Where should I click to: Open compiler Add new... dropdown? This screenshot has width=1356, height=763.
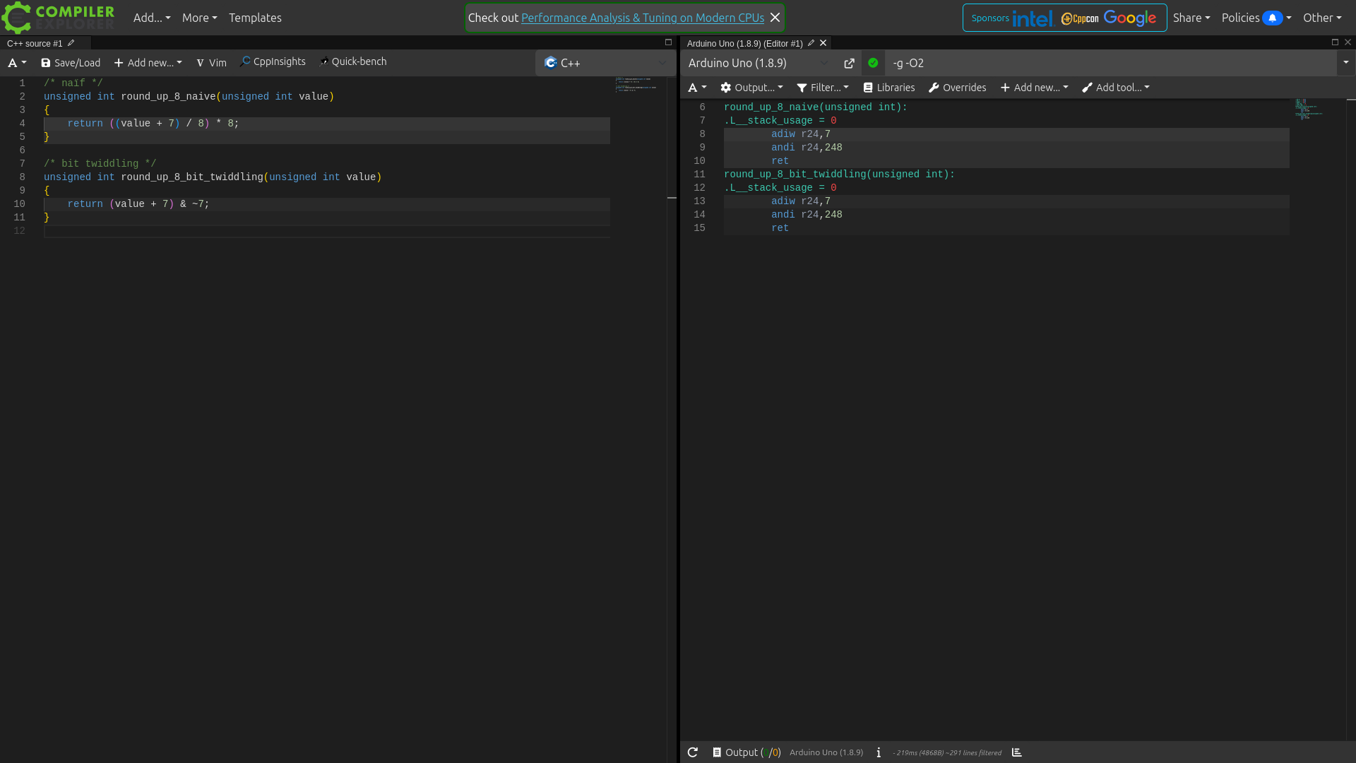1035,88
